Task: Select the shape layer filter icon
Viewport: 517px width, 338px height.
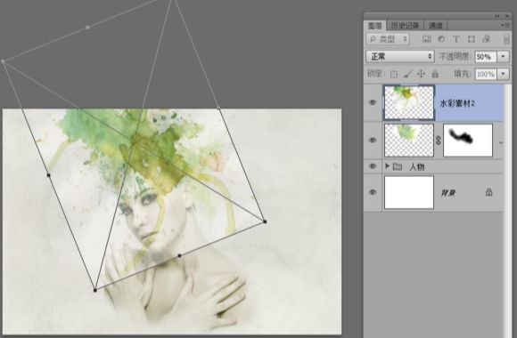Action: pyautogui.click(x=472, y=39)
